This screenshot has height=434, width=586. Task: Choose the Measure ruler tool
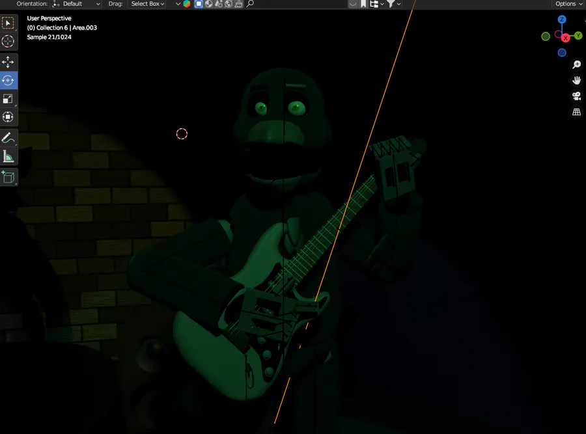coord(8,156)
